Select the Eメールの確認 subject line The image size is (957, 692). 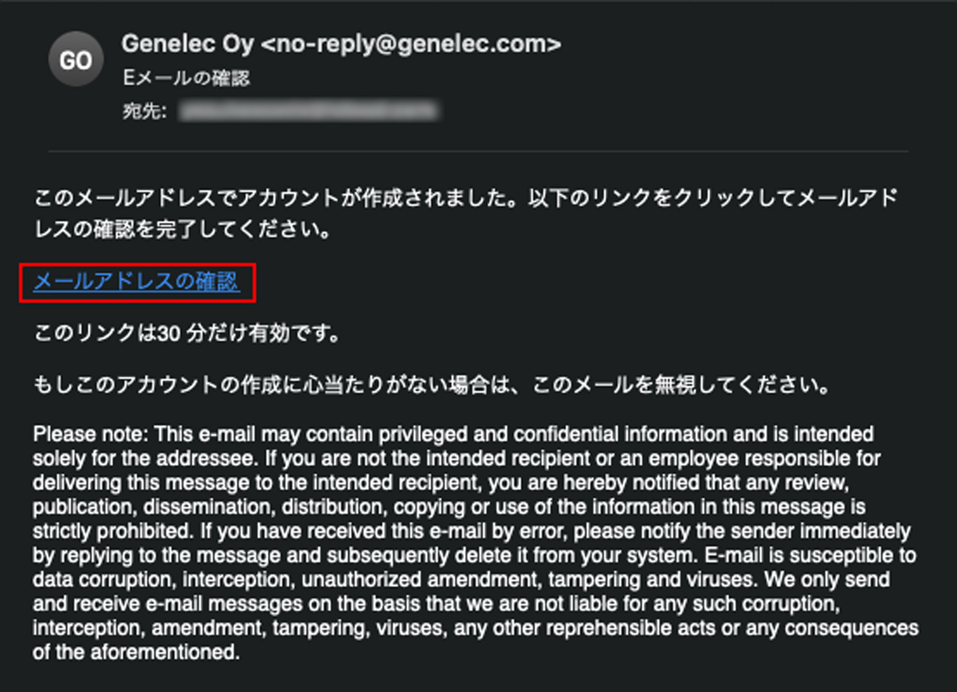point(186,78)
